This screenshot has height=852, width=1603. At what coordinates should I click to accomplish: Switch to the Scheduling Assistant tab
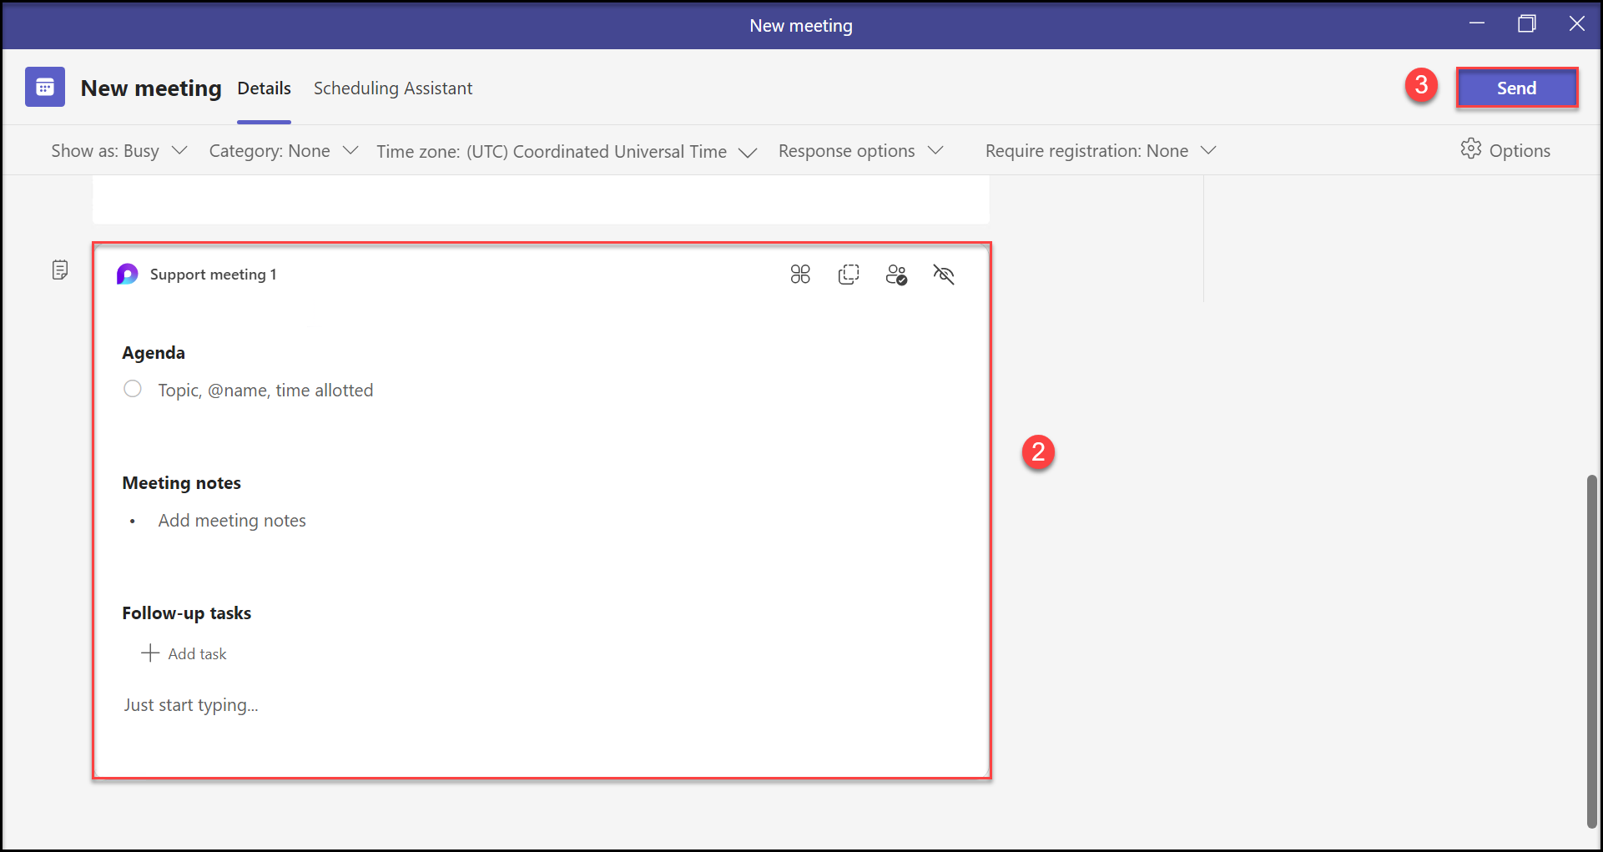coord(393,88)
